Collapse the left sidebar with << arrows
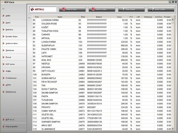 [x=3, y=9]
